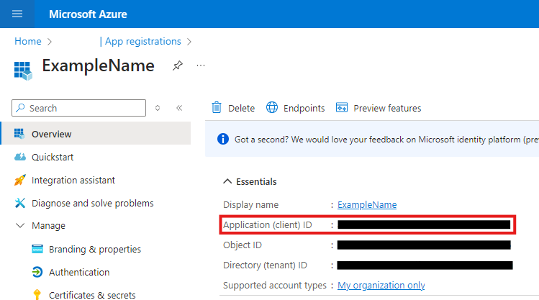Collapse the Essentials section chevron
This screenshot has height=300, width=539.
coord(227,181)
